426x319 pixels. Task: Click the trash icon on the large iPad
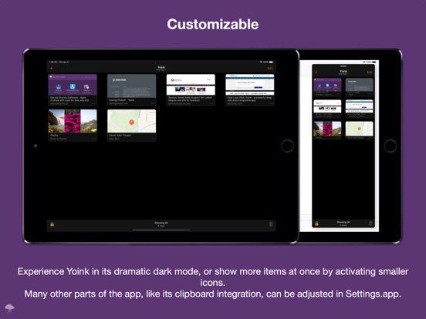271,224
